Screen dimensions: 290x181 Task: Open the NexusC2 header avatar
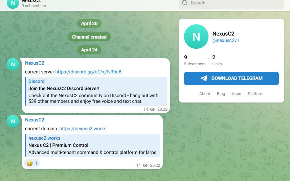pyautogui.click(x=13, y=3)
